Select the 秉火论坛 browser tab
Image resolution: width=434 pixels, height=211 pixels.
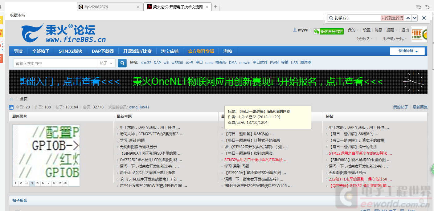tap(178, 7)
